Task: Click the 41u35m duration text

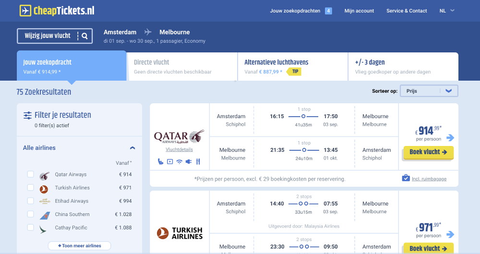Action: click(x=303, y=125)
